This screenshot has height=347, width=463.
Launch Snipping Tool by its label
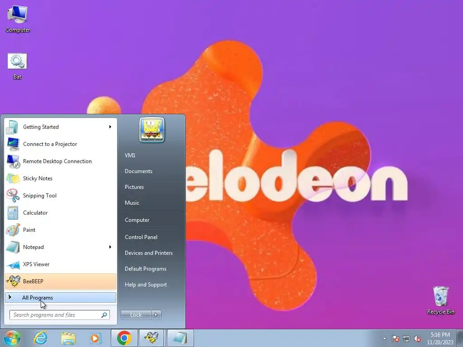tap(40, 195)
